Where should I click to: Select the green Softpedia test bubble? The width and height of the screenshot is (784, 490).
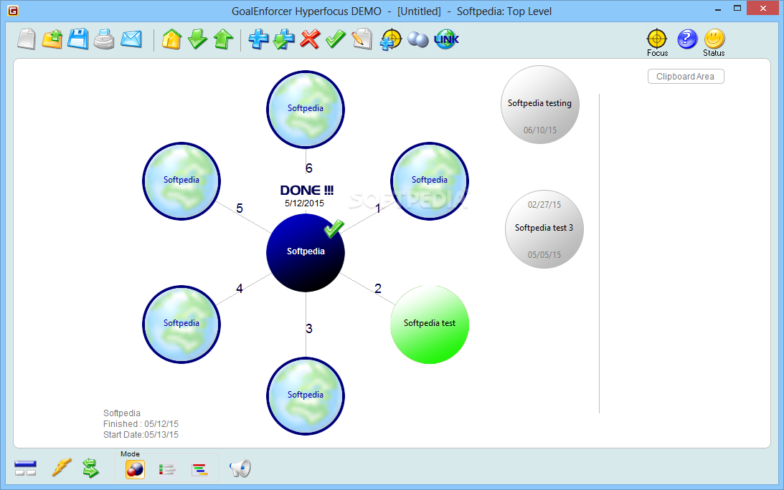pyautogui.click(x=430, y=325)
